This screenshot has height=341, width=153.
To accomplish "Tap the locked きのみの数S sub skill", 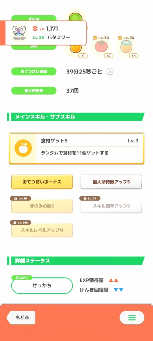I will (x=42, y=206).
